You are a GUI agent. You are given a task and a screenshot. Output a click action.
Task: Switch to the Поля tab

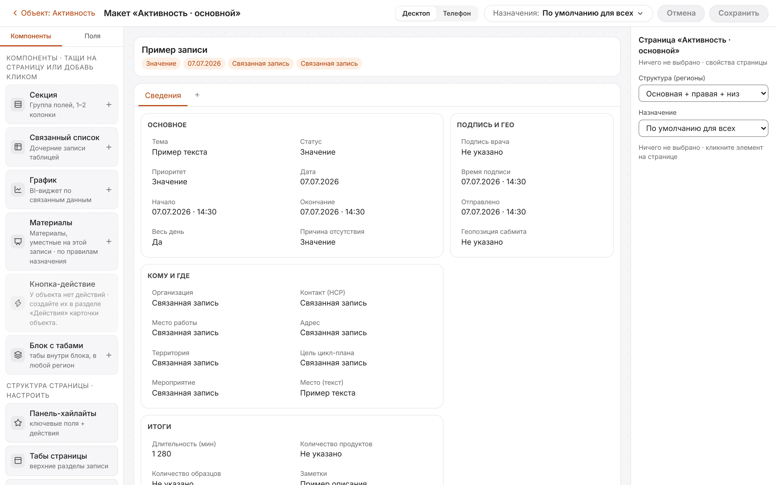92,36
